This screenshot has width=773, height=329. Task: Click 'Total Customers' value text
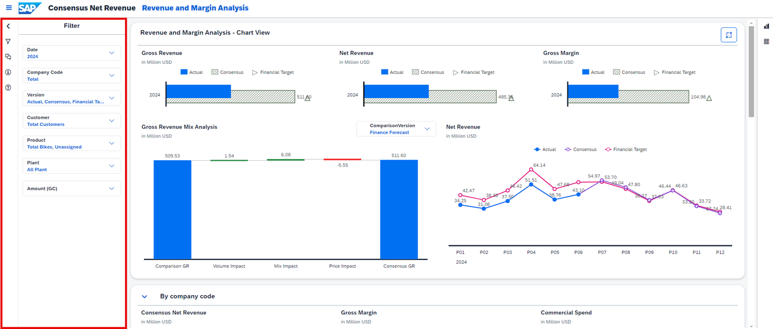46,124
